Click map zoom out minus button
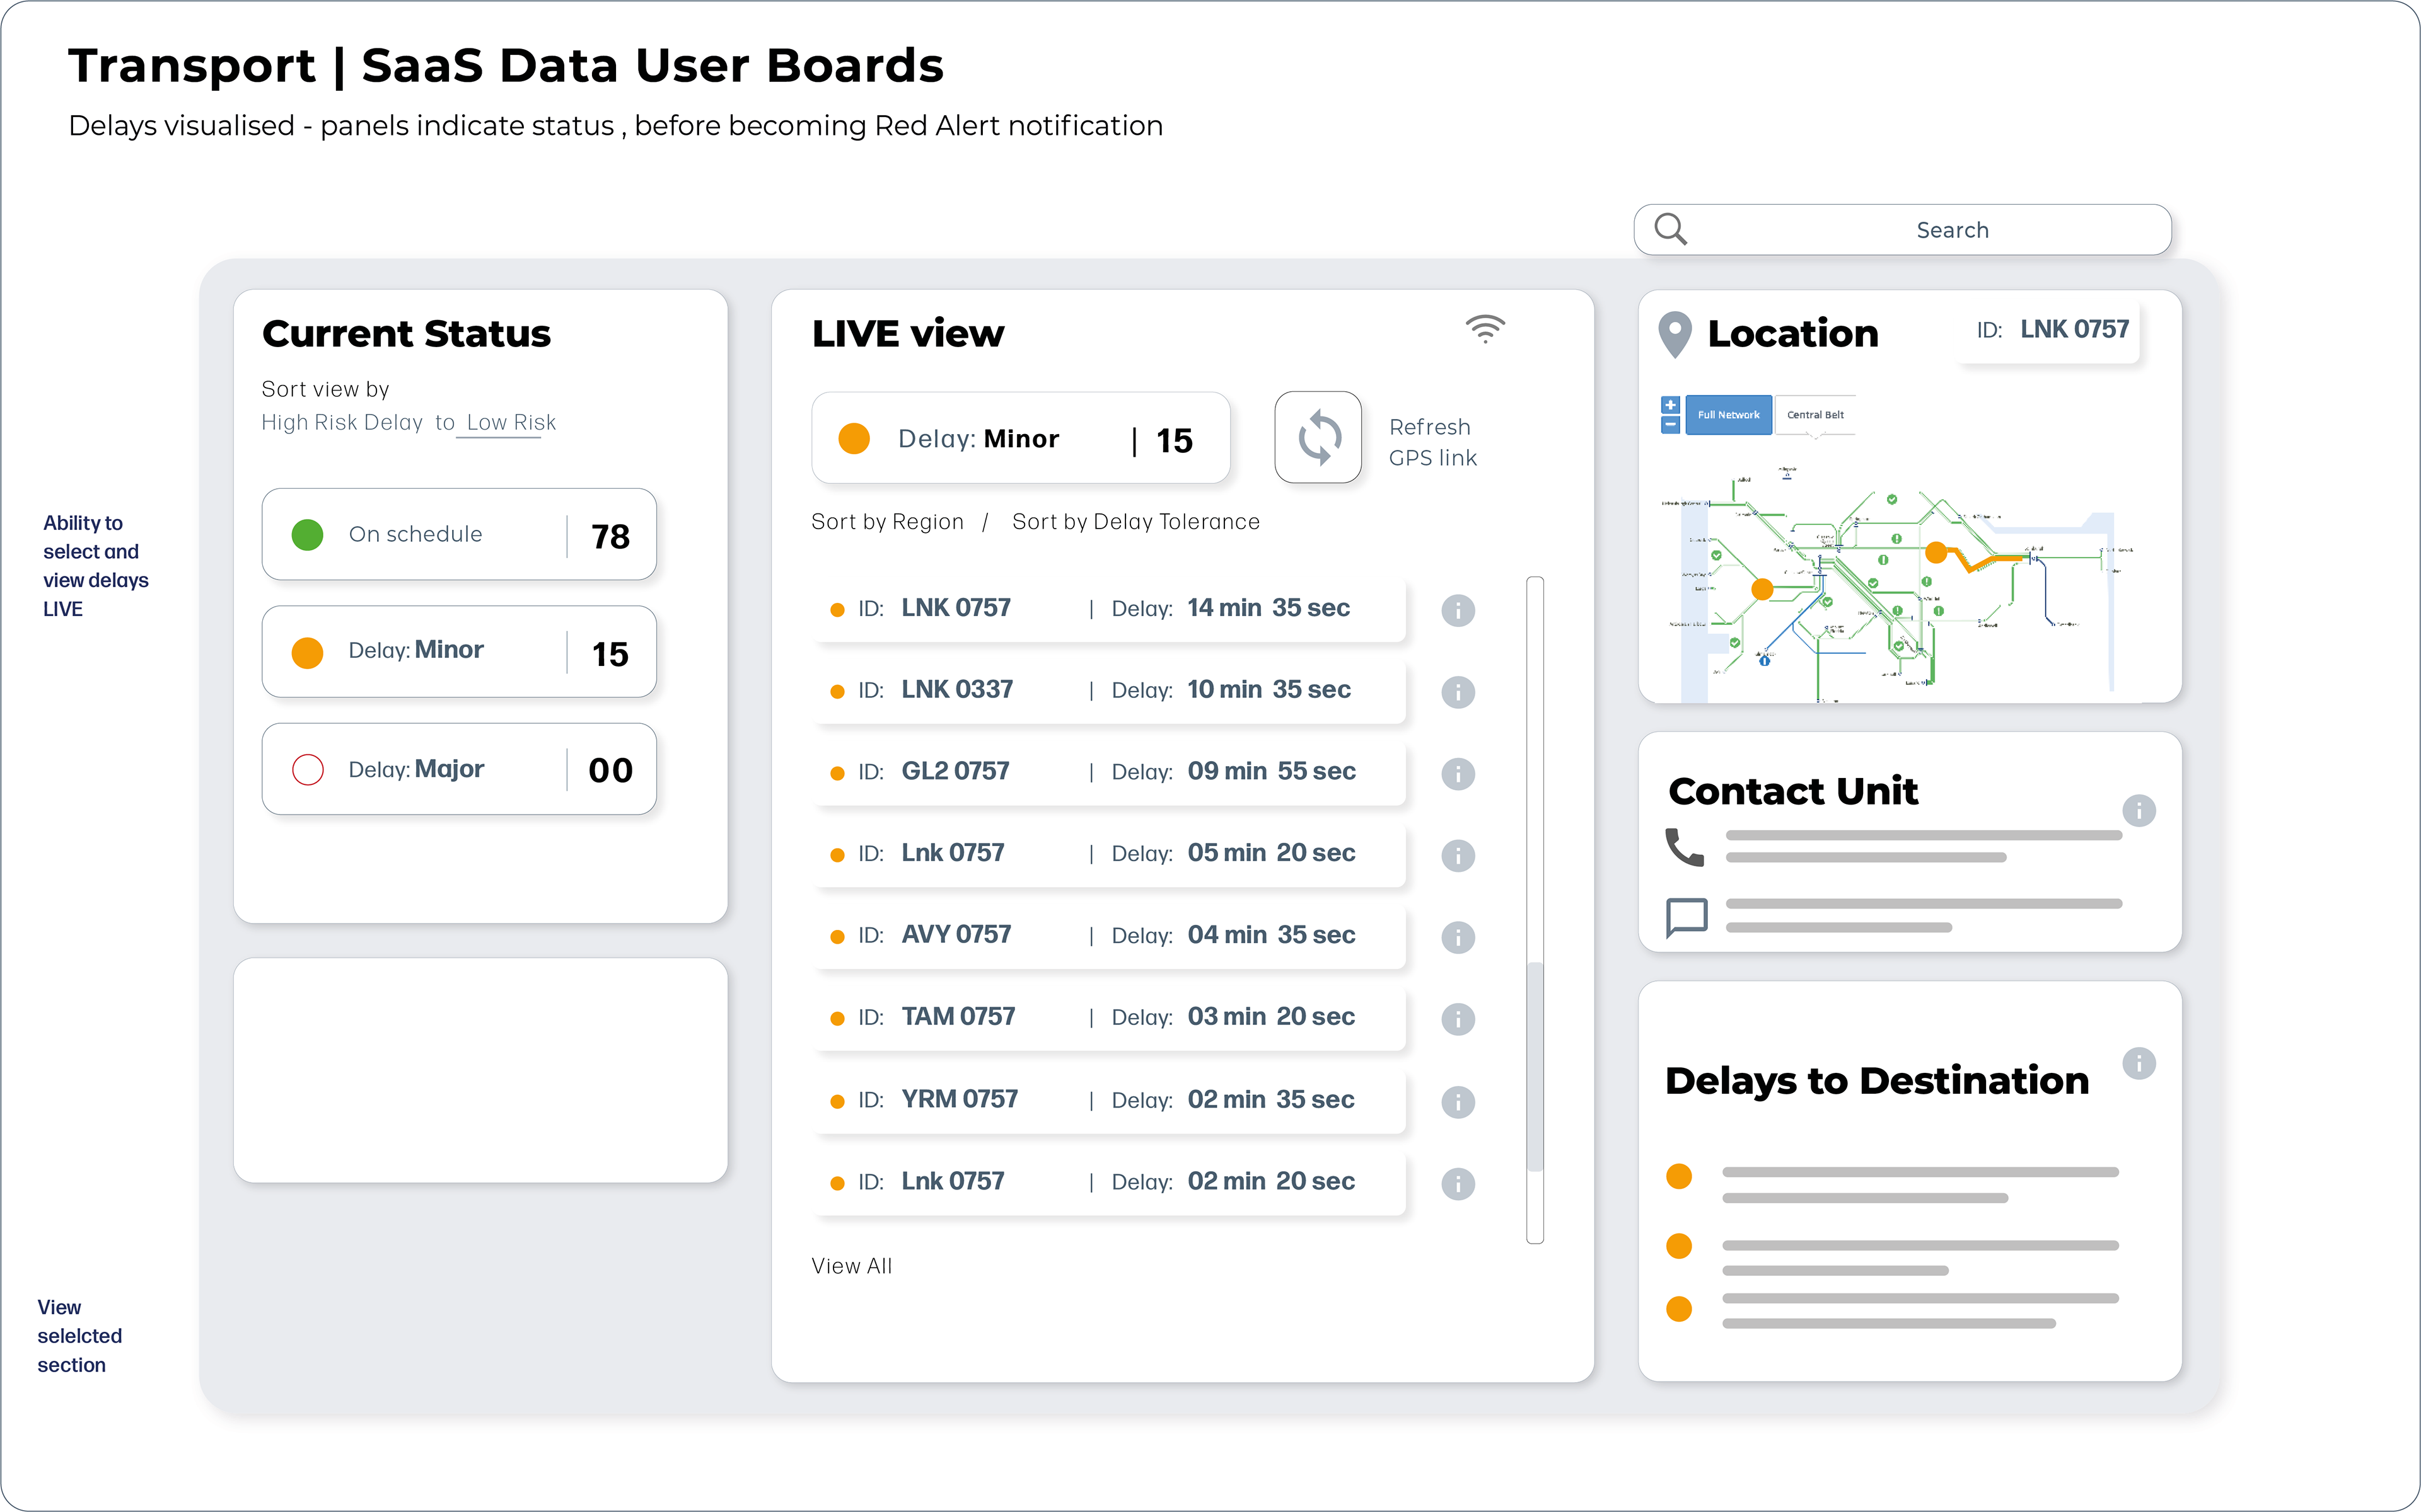The image size is (2421, 1512). [1669, 425]
